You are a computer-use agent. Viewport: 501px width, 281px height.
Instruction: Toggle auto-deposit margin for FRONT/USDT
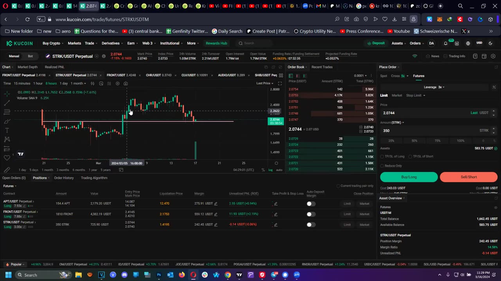click(x=311, y=214)
